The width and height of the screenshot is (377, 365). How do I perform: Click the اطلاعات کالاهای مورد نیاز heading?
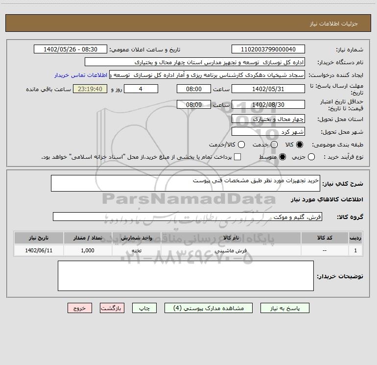tap(327, 199)
